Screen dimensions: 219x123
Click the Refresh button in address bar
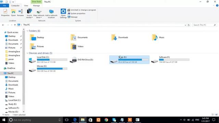[189, 25]
